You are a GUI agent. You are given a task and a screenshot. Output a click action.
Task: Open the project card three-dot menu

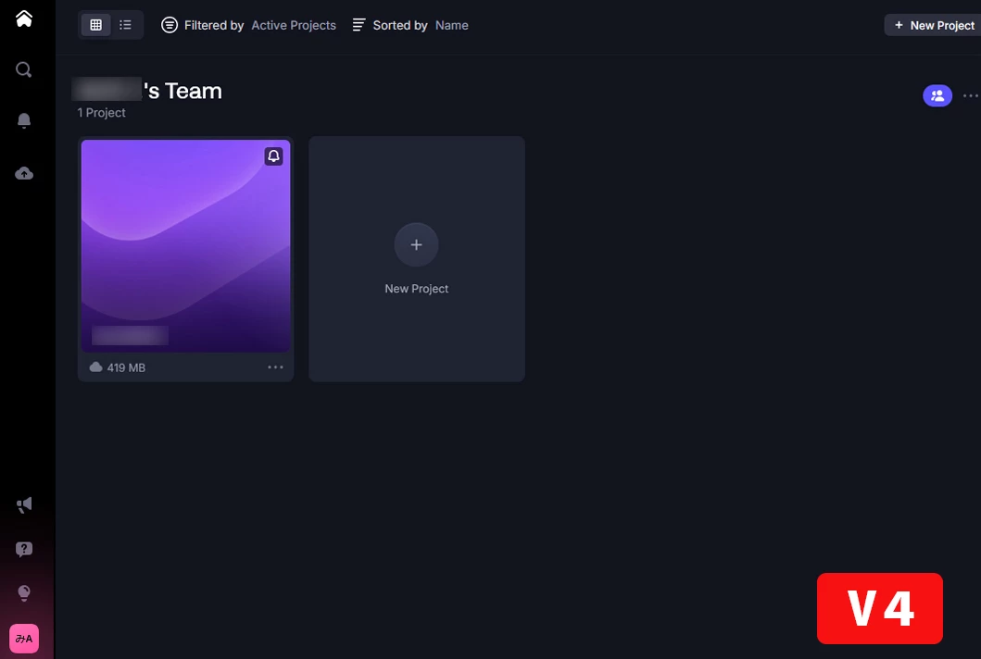[x=275, y=367]
